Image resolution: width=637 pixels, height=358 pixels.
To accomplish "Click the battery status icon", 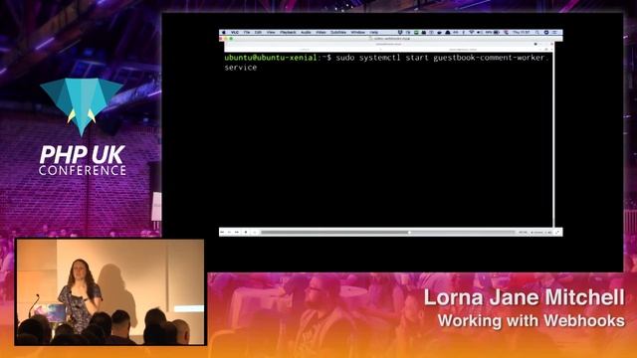I will pyautogui.click(x=496, y=32).
